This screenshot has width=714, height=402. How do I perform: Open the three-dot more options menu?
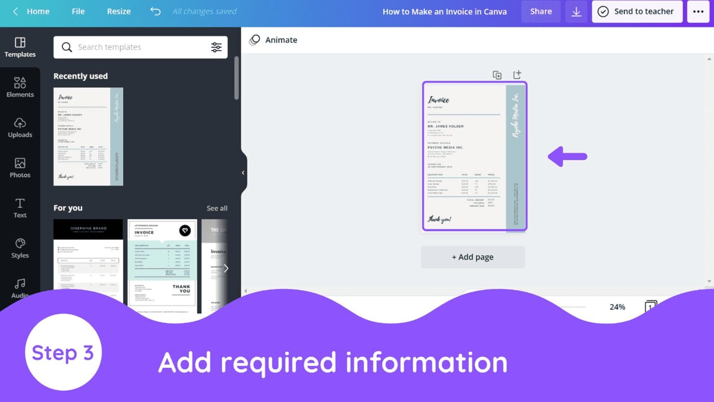click(x=698, y=11)
